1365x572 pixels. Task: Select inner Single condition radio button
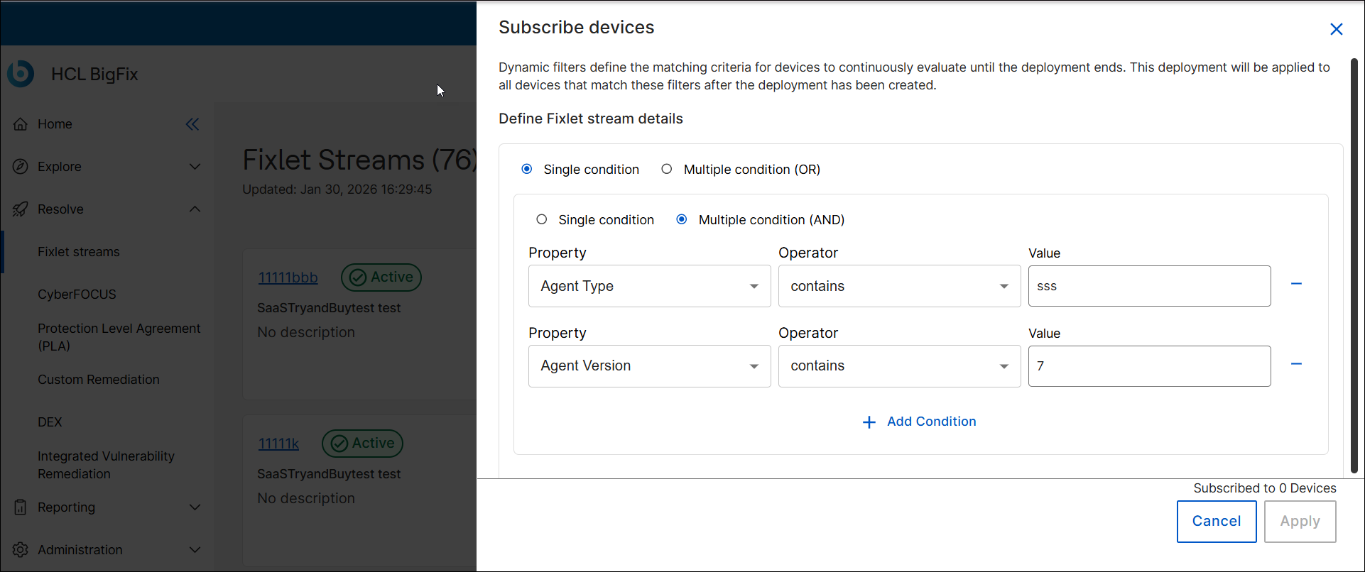click(x=542, y=219)
